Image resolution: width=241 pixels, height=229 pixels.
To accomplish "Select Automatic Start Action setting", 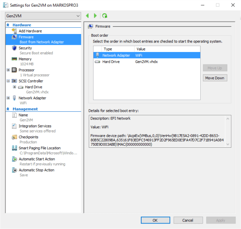I will (x=36, y=159).
